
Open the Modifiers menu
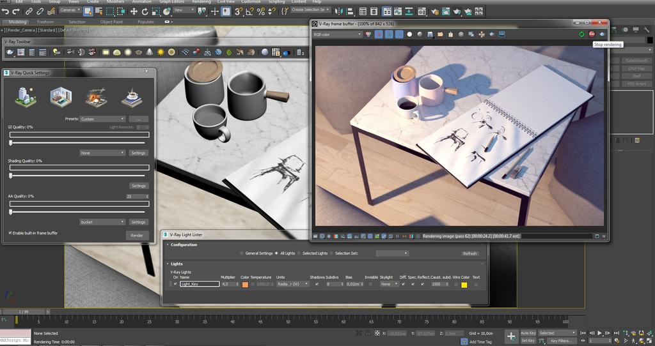click(115, 2)
